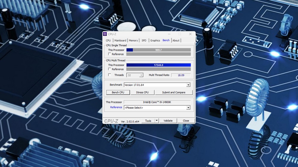Viewport: 298px width, 167px height.
Task: Open the Graphics tab
Action: tap(155, 40)
